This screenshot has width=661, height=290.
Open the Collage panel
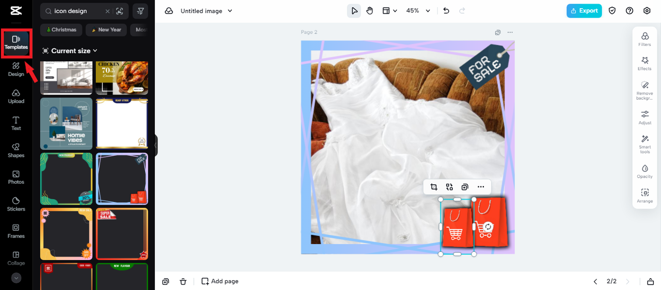tap(16, 258)
